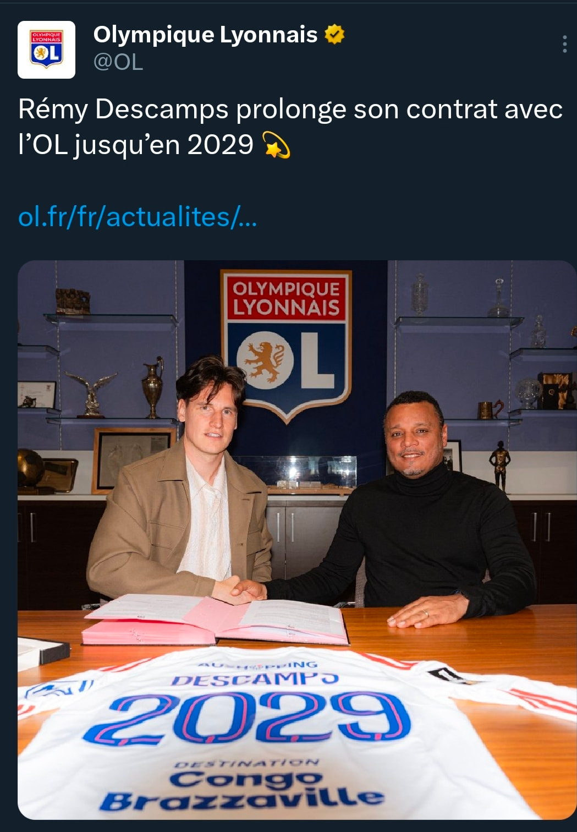
Task: Open the Olympique Lyonnais display name
Action: (x=205, y=35)
